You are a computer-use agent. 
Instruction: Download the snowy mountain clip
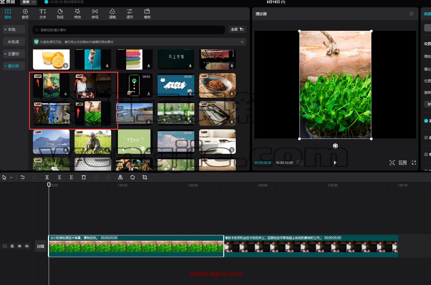[x=66, y=150]
